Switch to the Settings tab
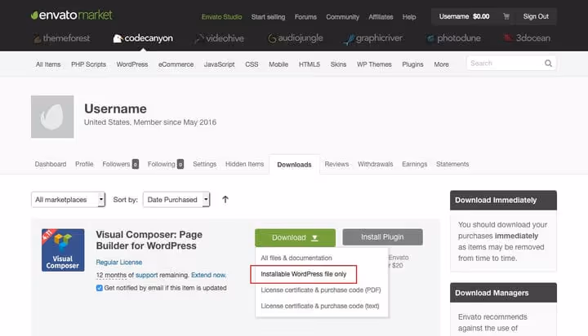Screen dimensions: 588x336 204,164
